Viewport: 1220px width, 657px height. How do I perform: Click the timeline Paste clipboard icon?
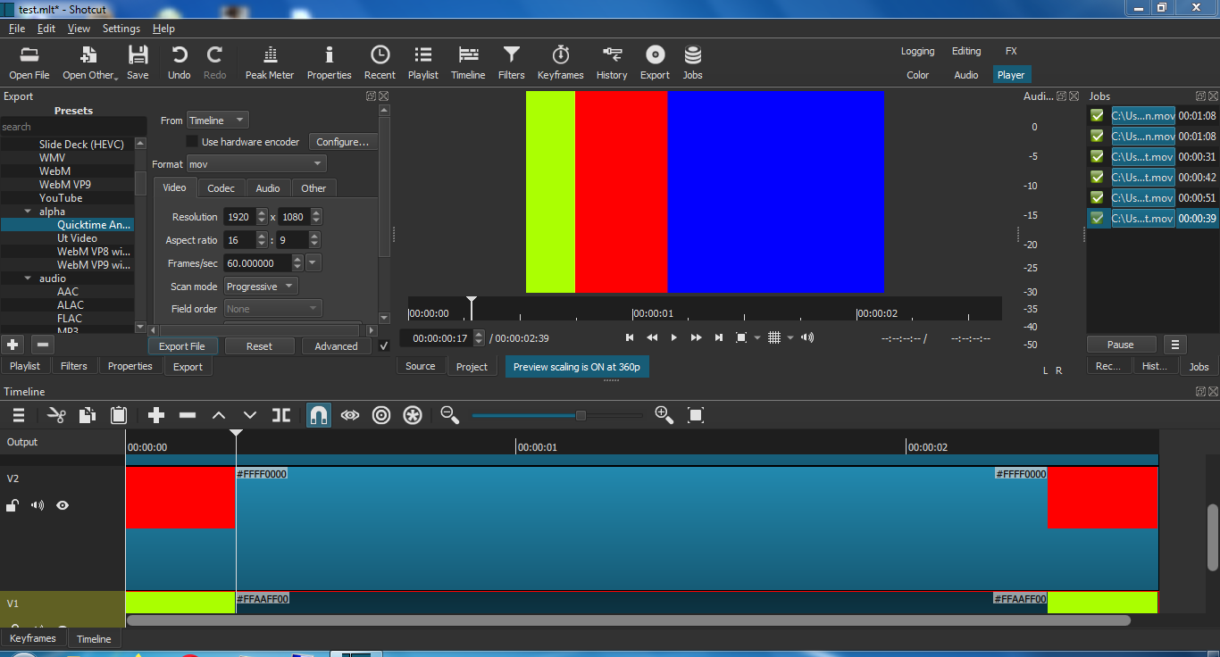118,415
